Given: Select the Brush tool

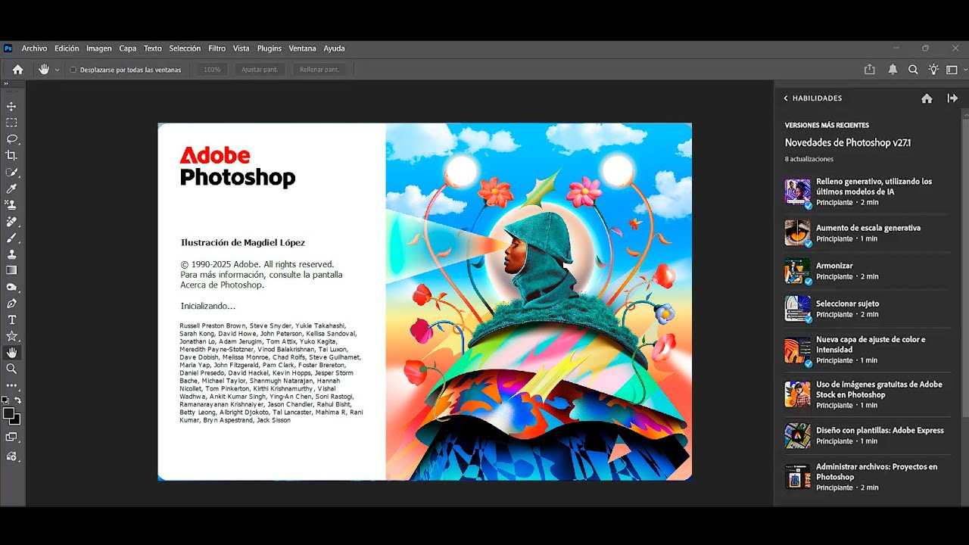Looking at the screenshot, I should pos(11,238).
